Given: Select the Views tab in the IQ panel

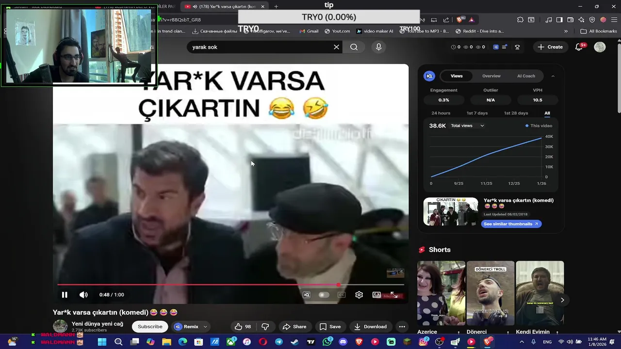Looking at the screenshot, I should 457,76.
